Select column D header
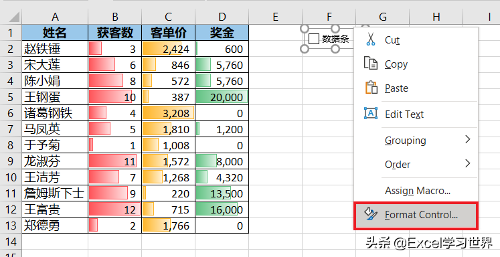This screenshot has height=257, width=500. pyautogui.click(x=222, y=17)
